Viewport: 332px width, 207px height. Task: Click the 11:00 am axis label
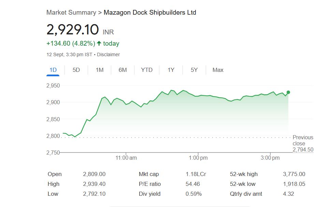tap(126, 158)
